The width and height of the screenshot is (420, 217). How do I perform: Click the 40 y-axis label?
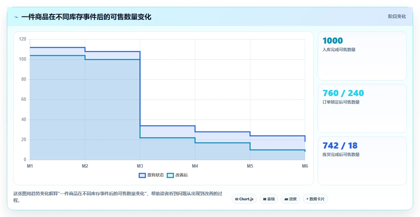tap(24, 120)
